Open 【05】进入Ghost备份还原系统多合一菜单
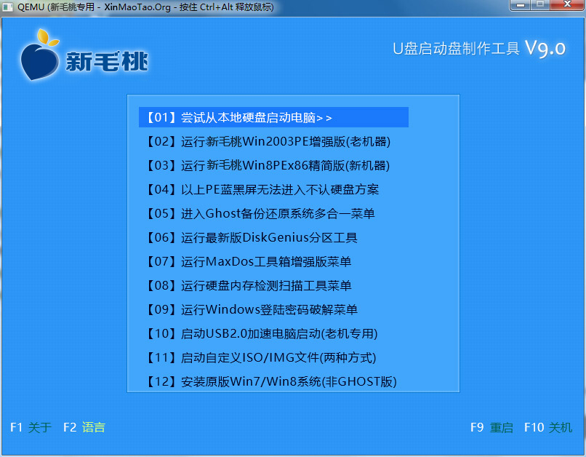The width and height of the screenshot is (586, 457). coord(259,213)
